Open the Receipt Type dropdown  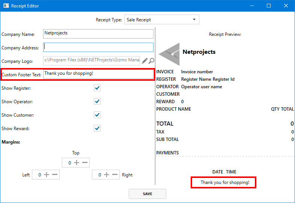[x=162, y=19]
